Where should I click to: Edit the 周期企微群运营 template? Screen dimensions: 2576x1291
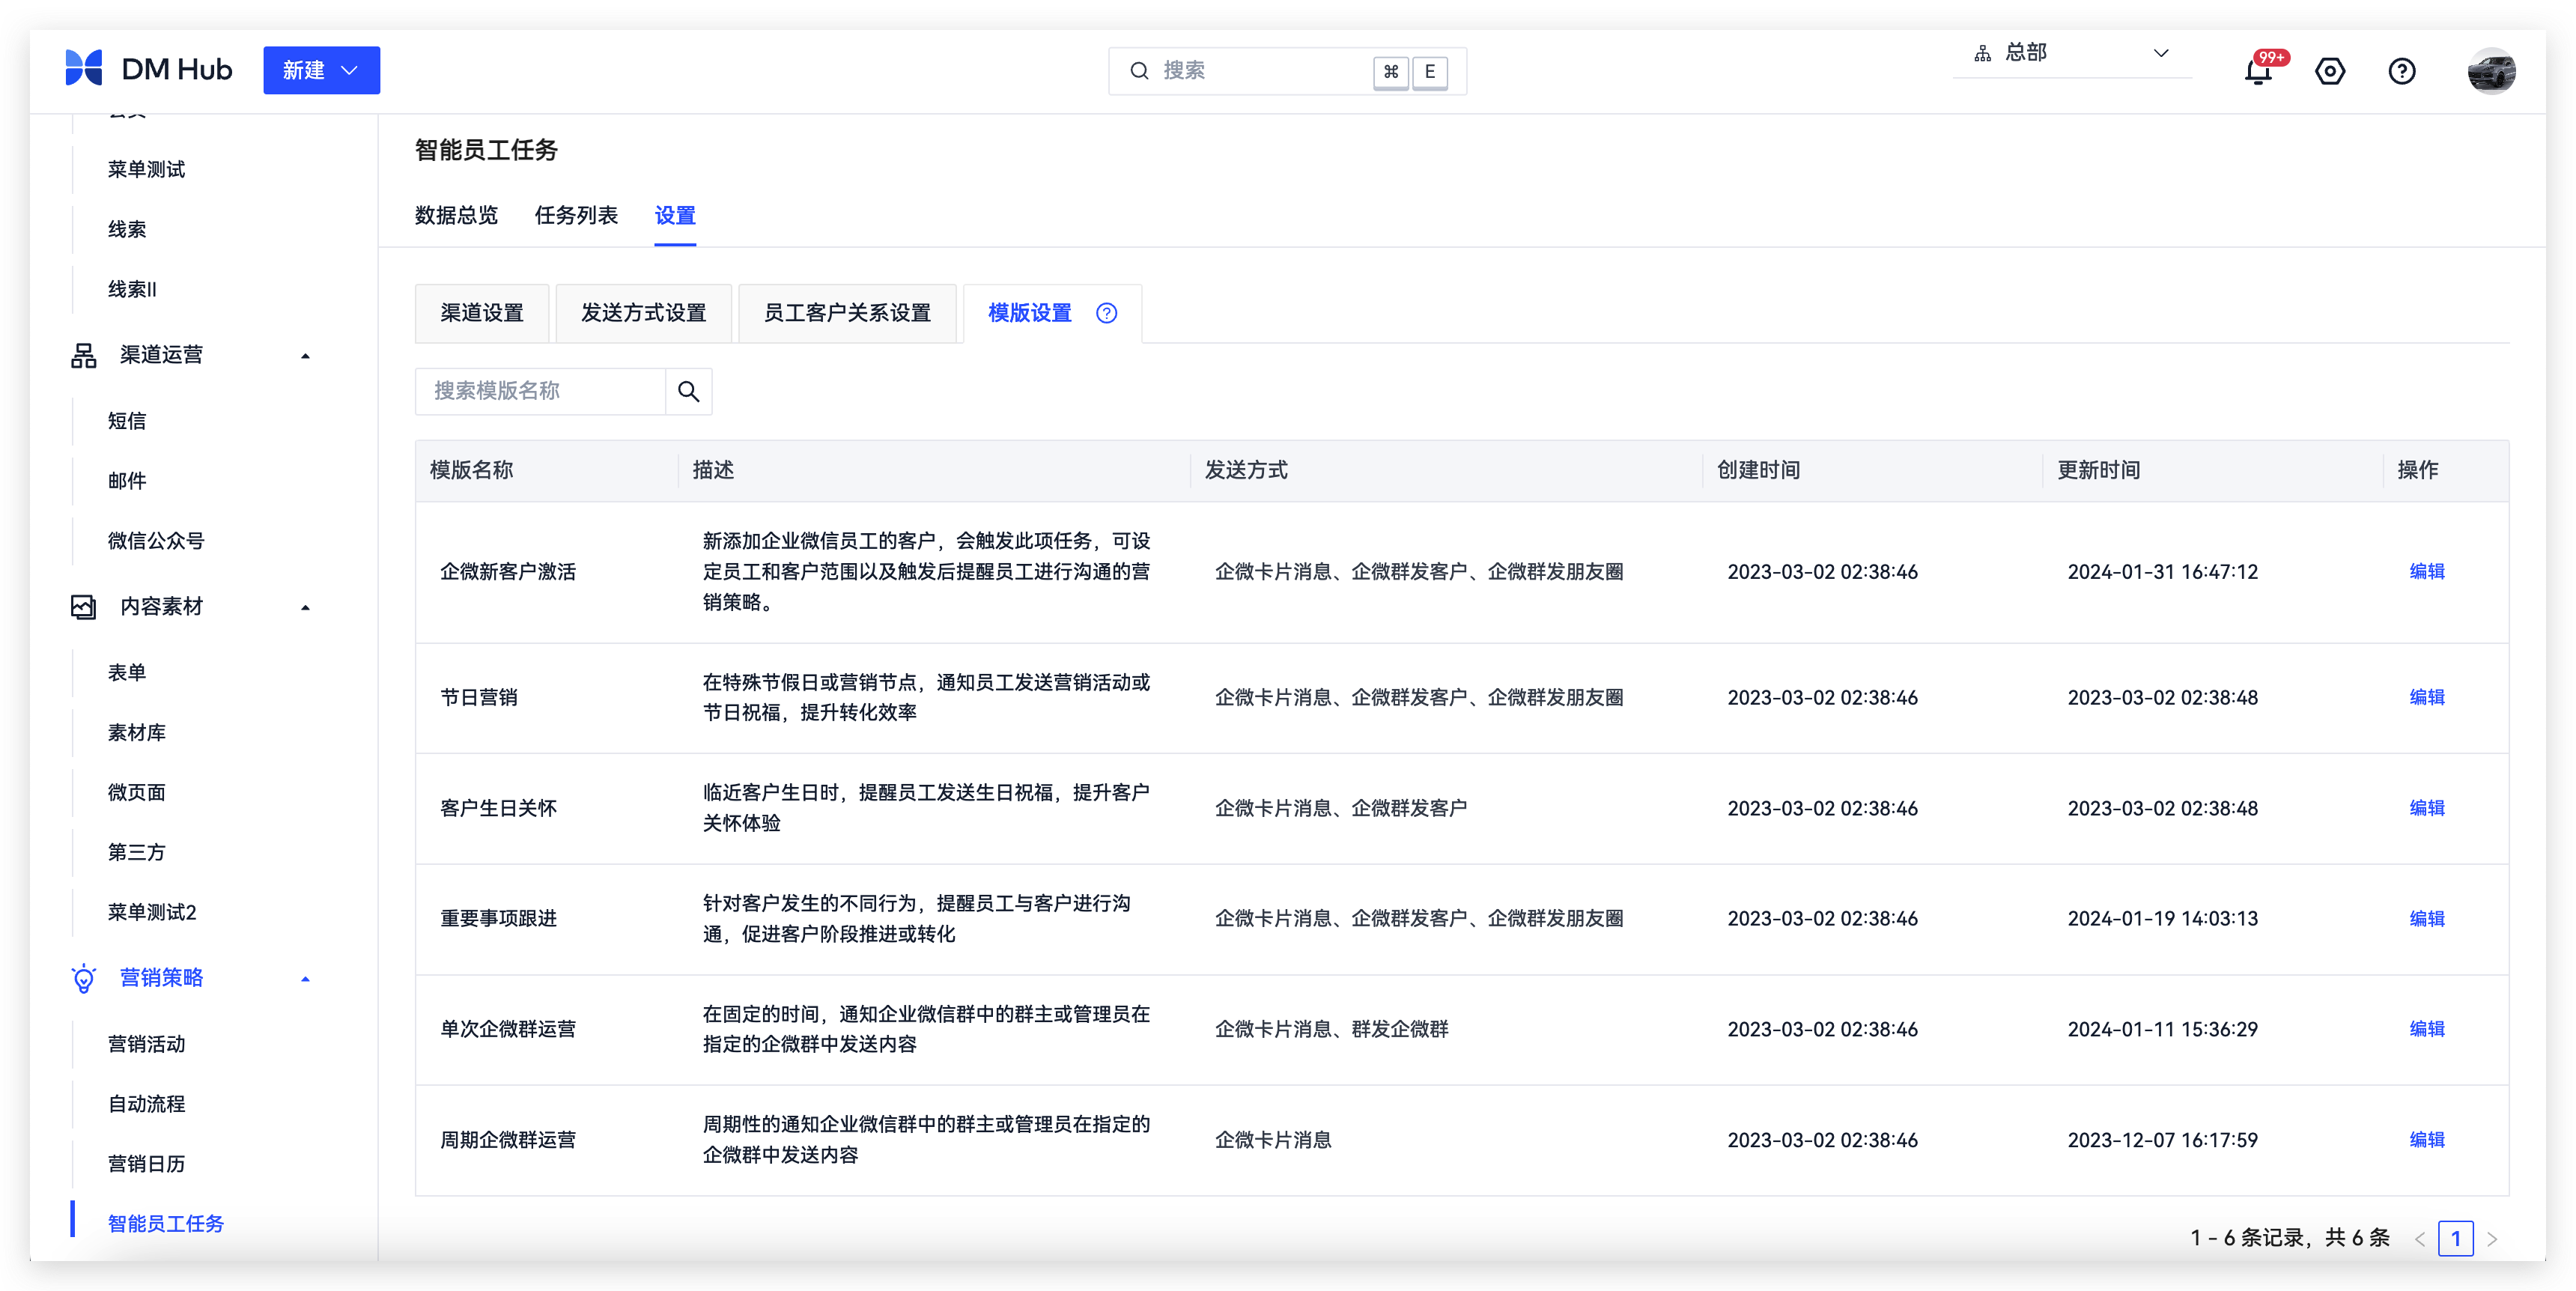click(x=2426, y=1140)
